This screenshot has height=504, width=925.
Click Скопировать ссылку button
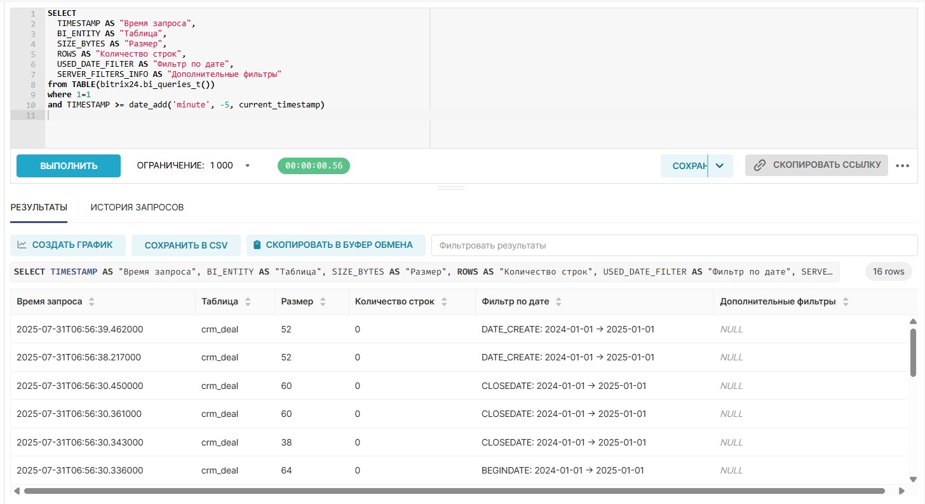[x=816, y=165]
